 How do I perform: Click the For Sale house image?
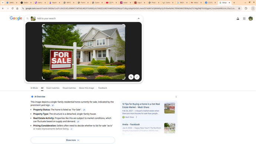pos(83,52)
